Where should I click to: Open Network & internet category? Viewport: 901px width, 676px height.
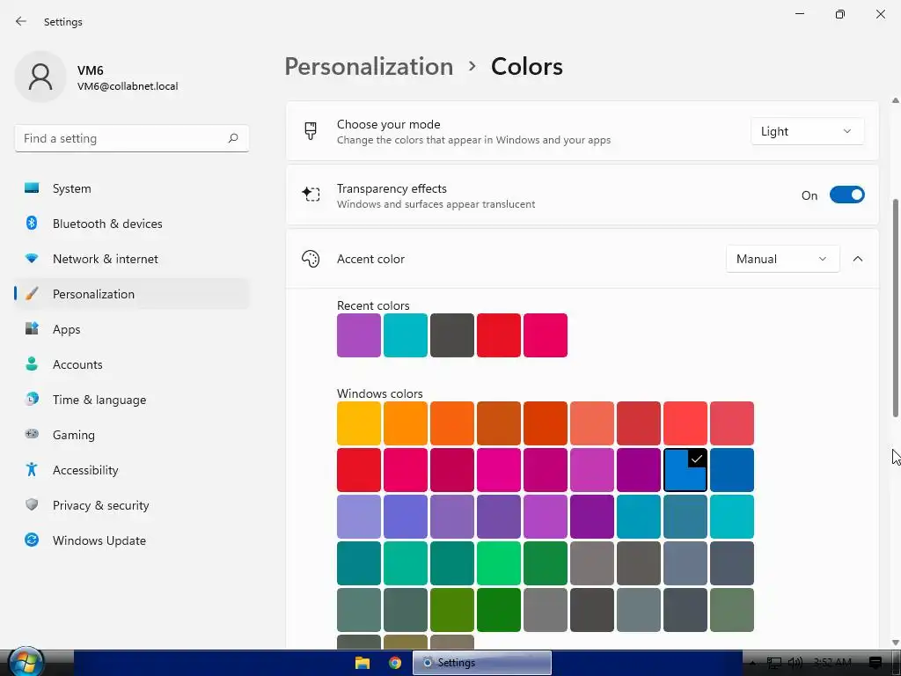132,259
